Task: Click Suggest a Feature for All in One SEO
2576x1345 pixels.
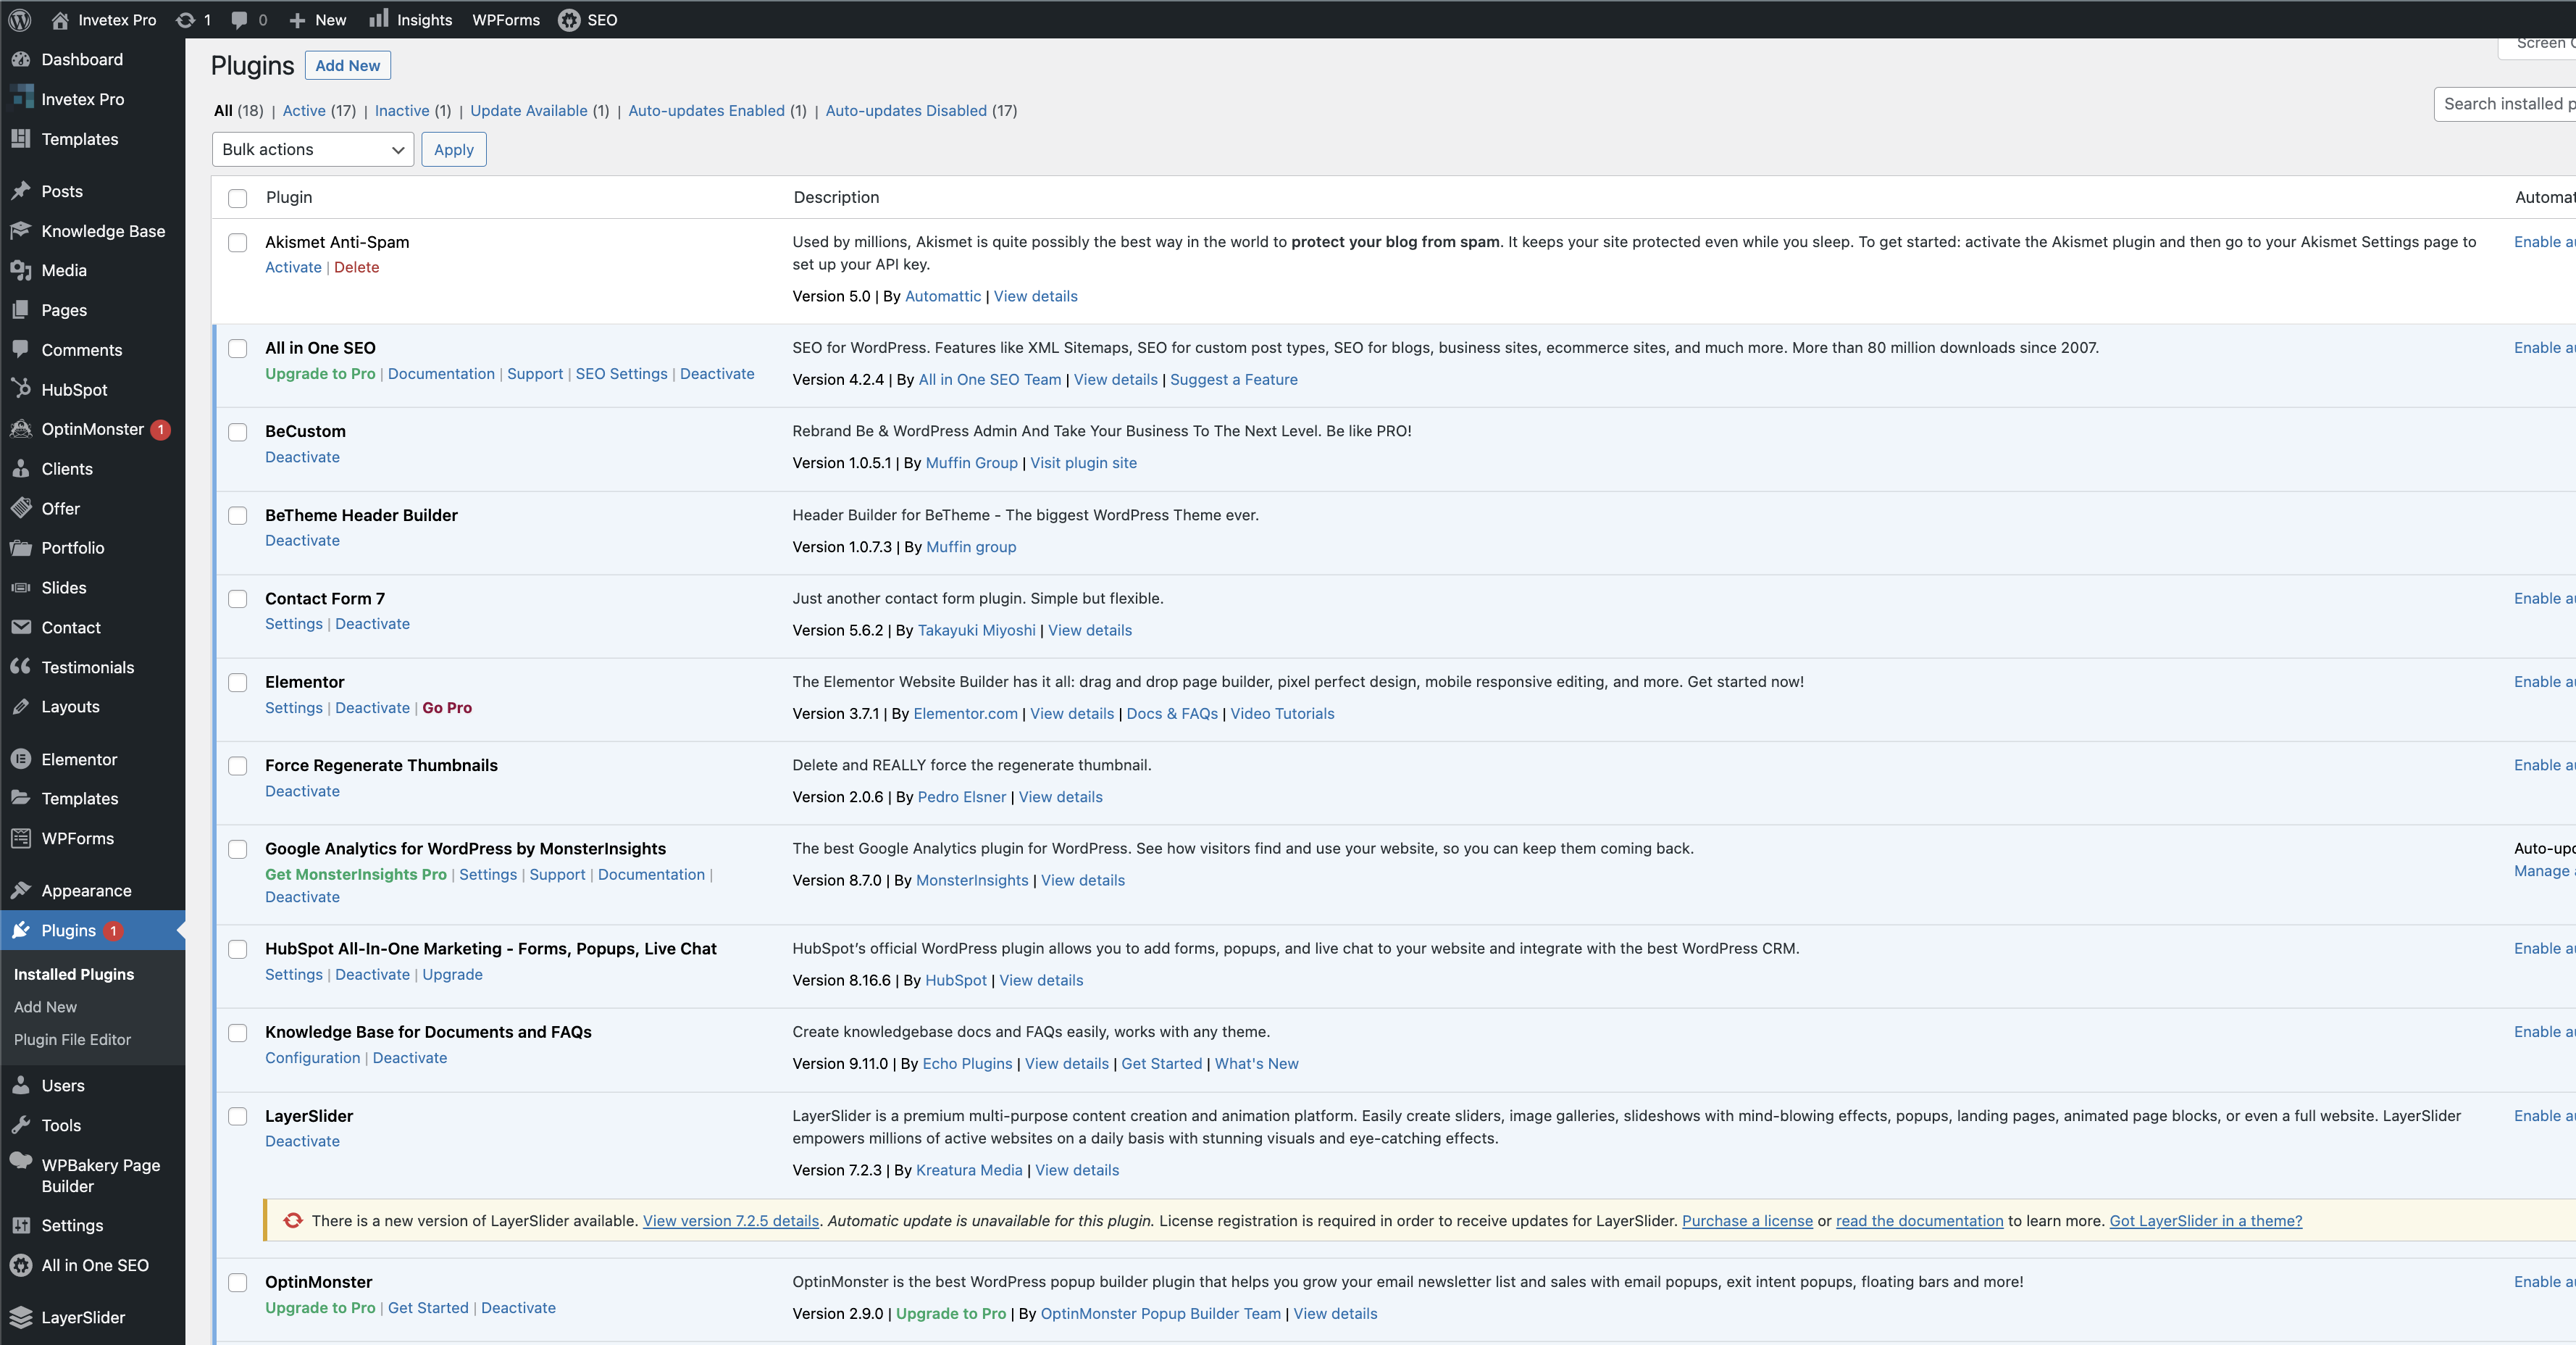Action: click(x=1234, y=379)
